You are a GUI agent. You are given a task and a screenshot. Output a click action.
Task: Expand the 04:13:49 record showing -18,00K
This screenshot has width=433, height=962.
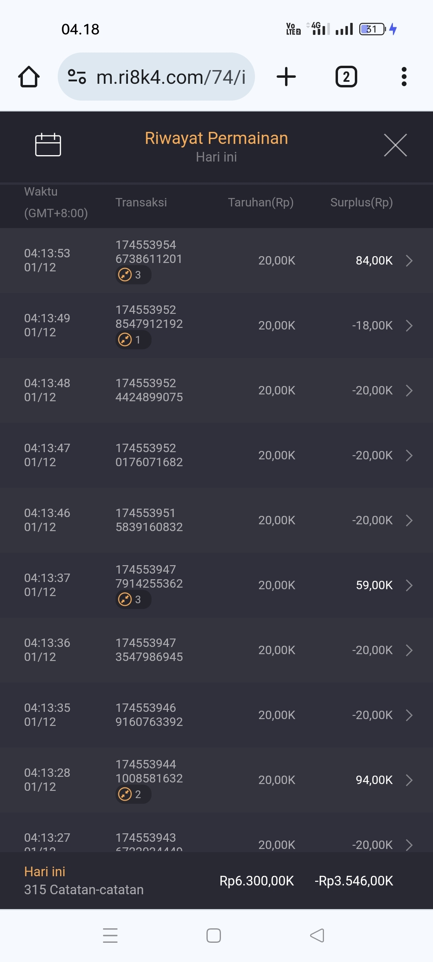tap(409, 325)
